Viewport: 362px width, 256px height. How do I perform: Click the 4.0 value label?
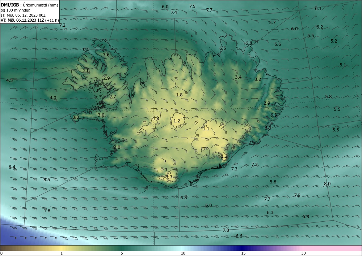coord(53,97)
